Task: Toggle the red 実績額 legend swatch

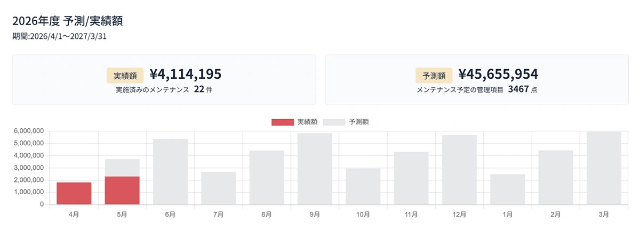Action: point(283,122)
